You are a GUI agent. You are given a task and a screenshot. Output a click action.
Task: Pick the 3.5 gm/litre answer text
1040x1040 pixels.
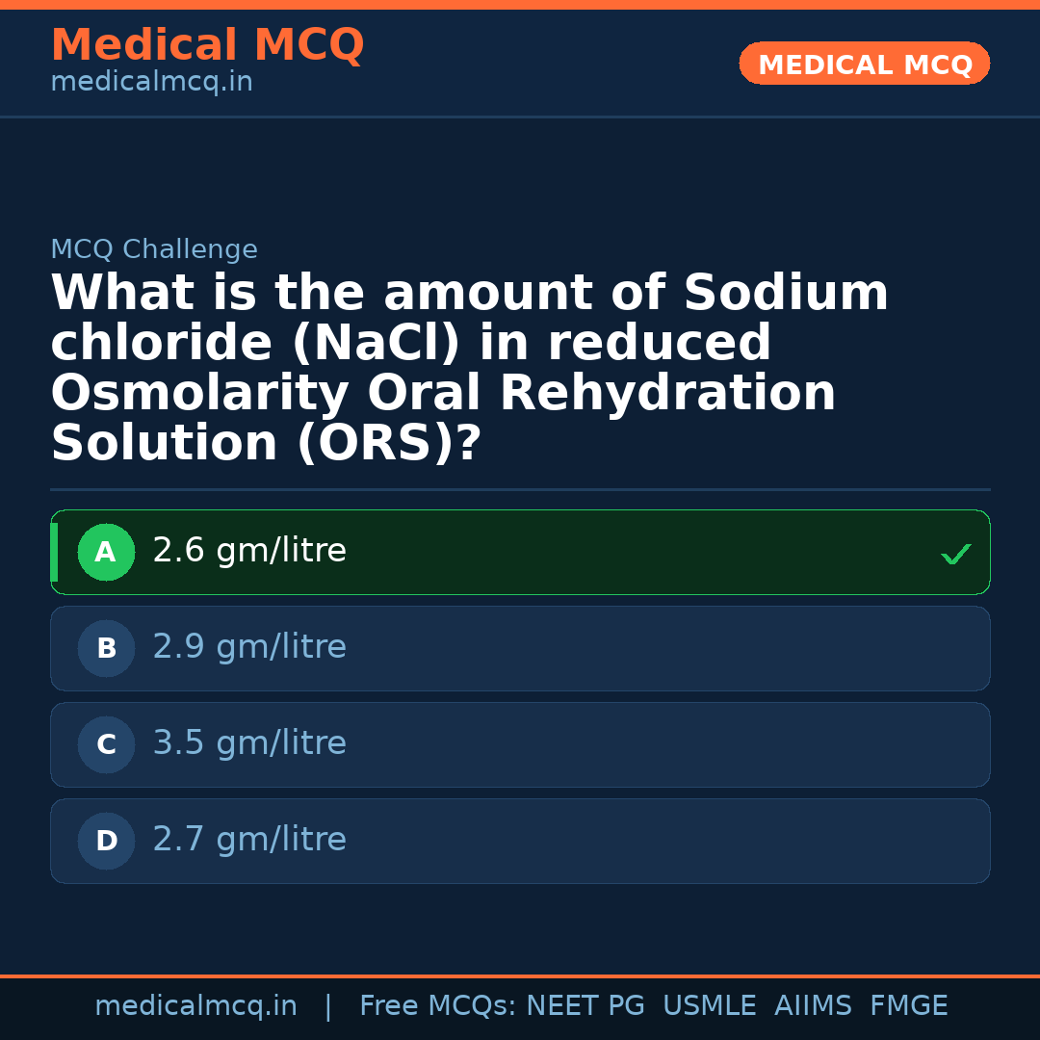(249, 743)
